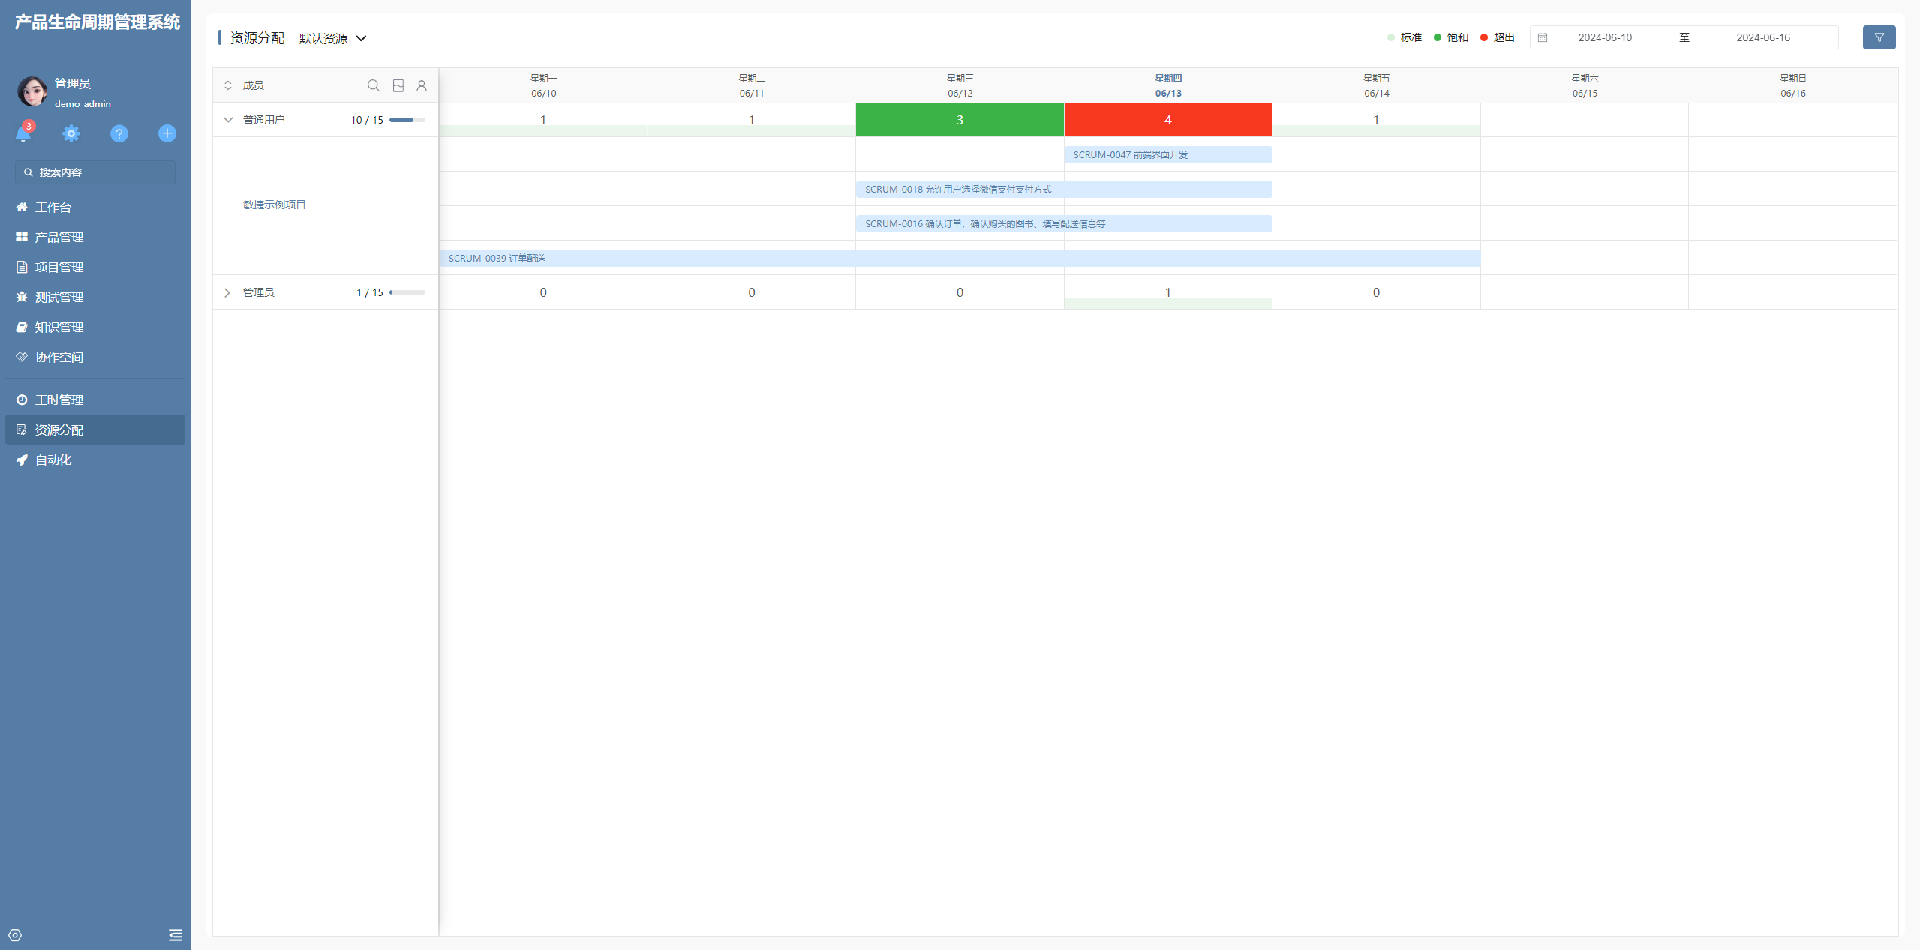Click the blue plus create icon
Viewport: 1920px width, 950px height.
point(167,133)
